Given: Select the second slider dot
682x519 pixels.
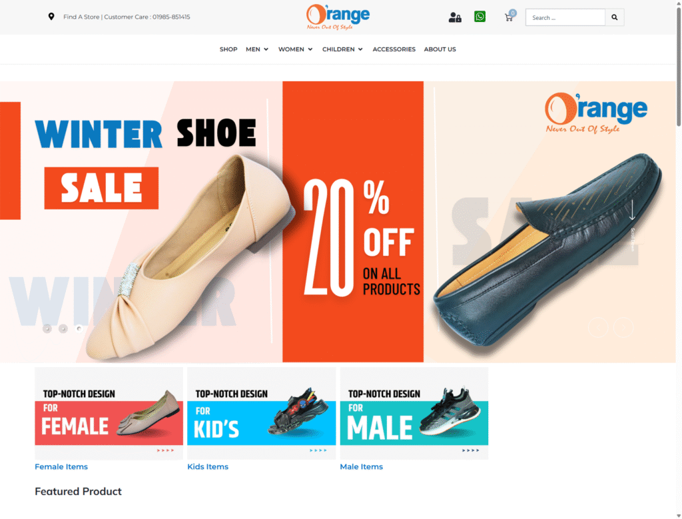Looking at the screenshot, I should (x=63, y=329).
